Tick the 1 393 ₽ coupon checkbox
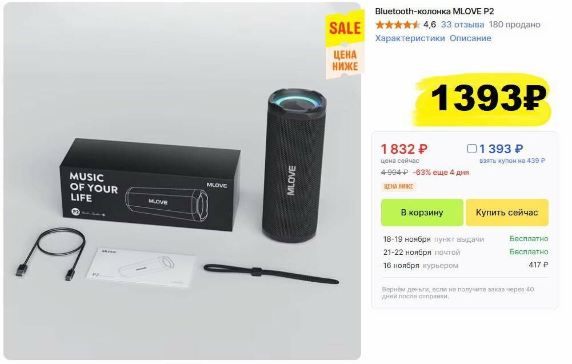Viewport: 572px width, 364px height. point(471,149)
